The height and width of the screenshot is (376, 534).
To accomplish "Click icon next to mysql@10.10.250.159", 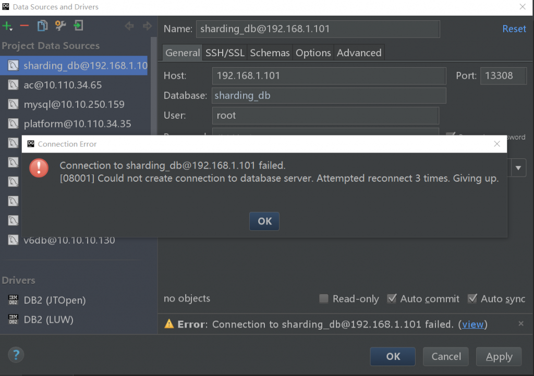I will tap(13, 104).
